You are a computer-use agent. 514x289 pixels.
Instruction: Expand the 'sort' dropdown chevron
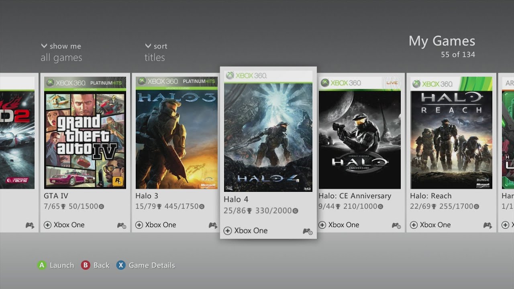(148, 46)
